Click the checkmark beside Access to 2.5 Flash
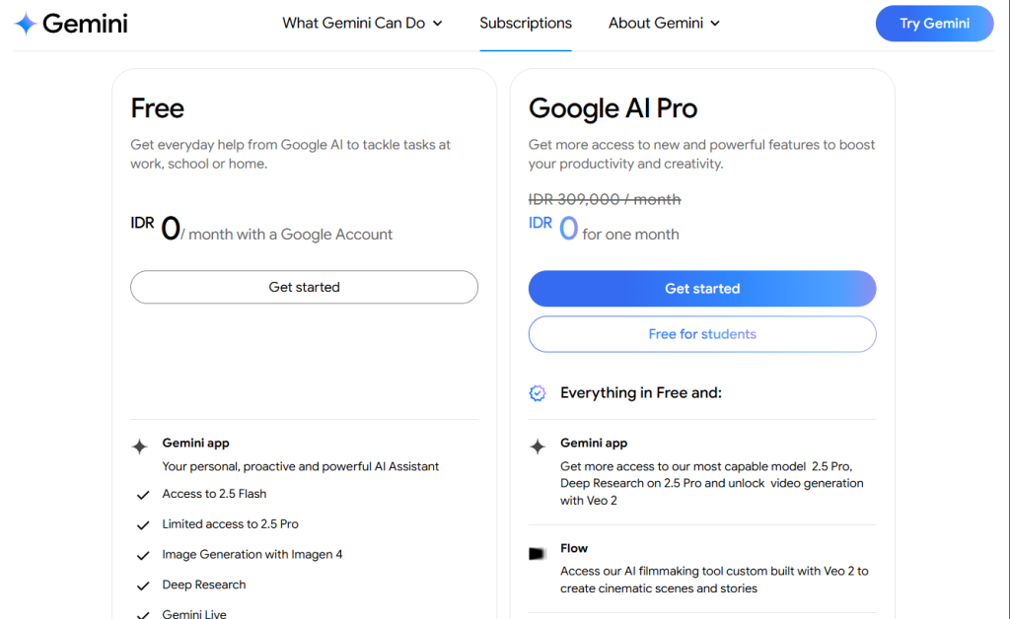The height and width of the screenshot is (619, 1010). click(143, 495)
